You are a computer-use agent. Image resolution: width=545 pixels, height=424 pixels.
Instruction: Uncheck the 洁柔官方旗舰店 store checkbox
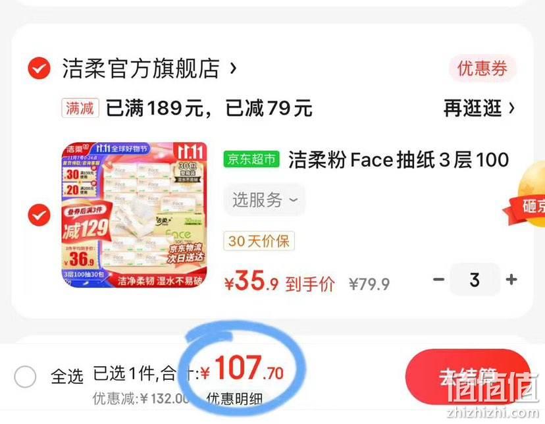pos(39,68)
